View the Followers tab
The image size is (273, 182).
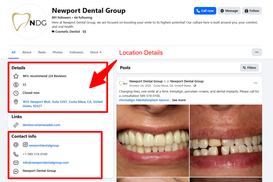pos(77,52)
